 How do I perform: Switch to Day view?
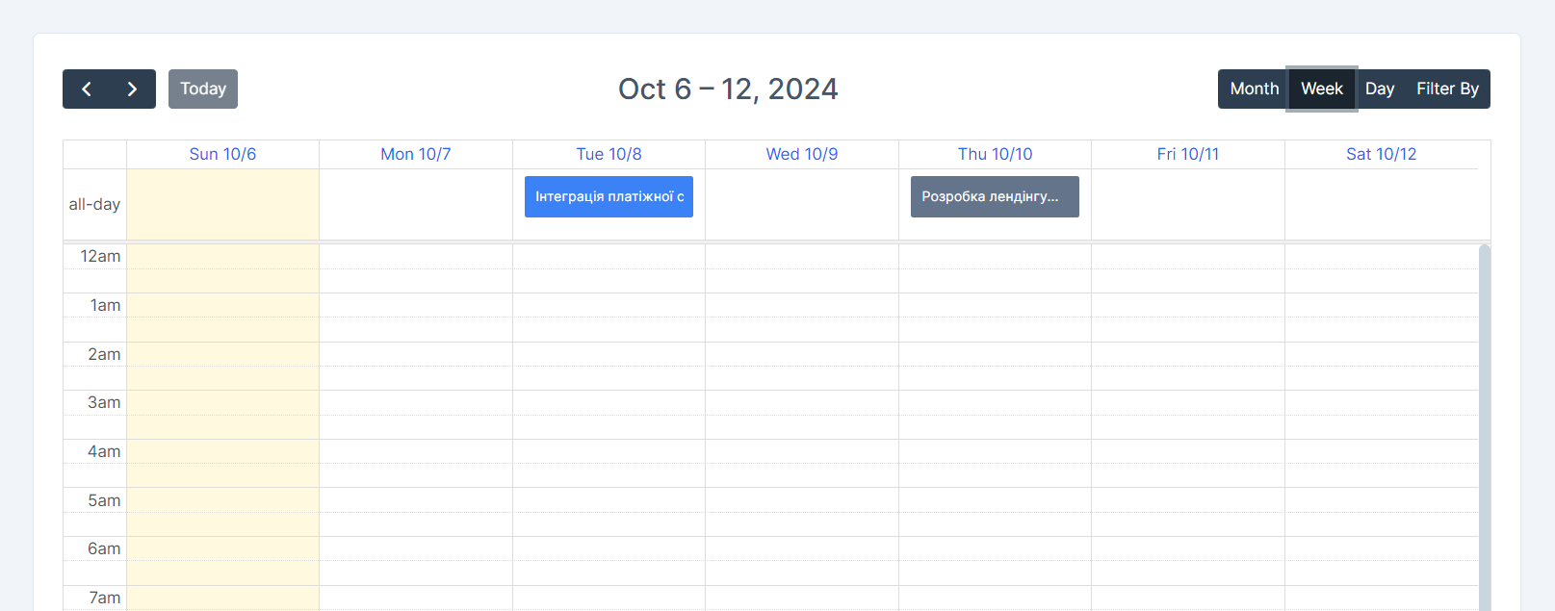click(1379, 89)
